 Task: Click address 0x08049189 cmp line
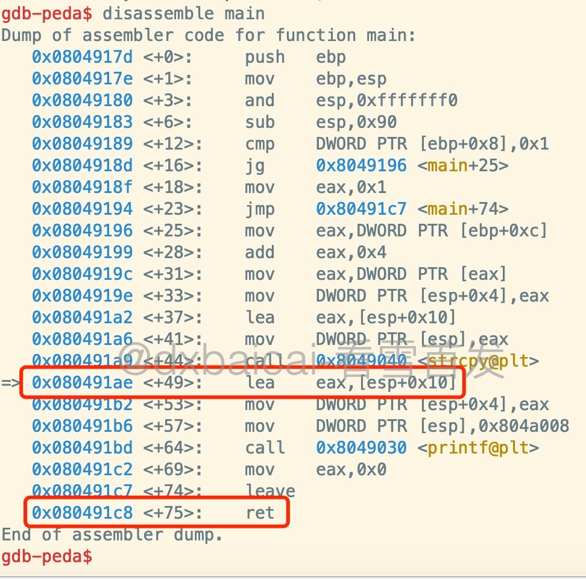pyautogui.click(x=82, y=144)
